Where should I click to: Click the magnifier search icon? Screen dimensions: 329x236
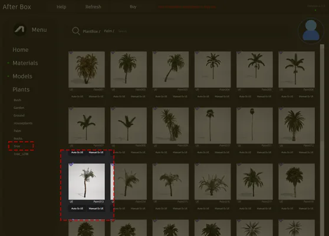point(75,31)
